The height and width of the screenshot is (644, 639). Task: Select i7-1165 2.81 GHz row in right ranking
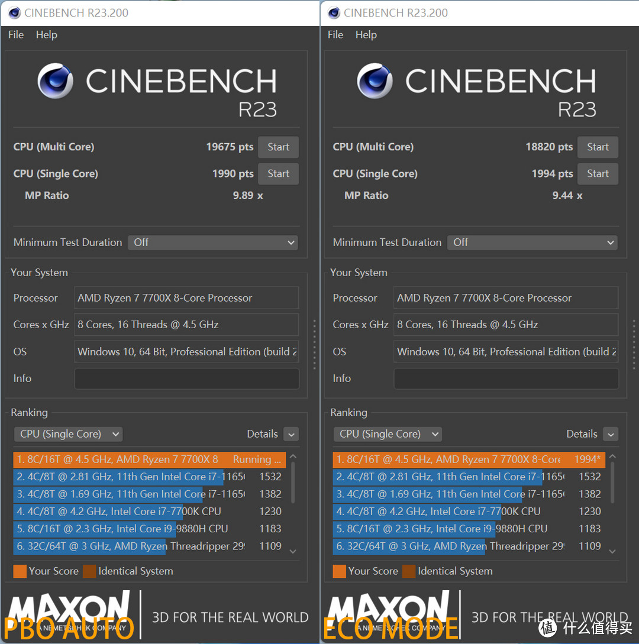tap(469, 477)
